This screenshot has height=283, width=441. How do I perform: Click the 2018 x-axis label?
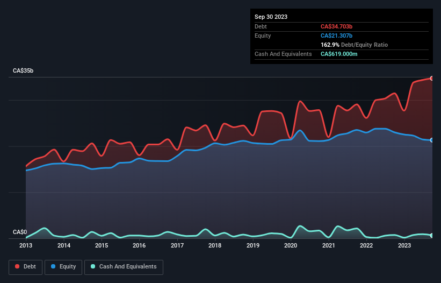(x=215, y=245)
